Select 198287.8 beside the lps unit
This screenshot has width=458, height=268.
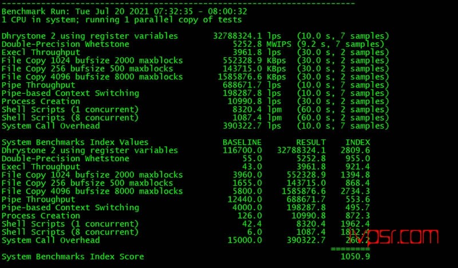click(x=242, y=93)
